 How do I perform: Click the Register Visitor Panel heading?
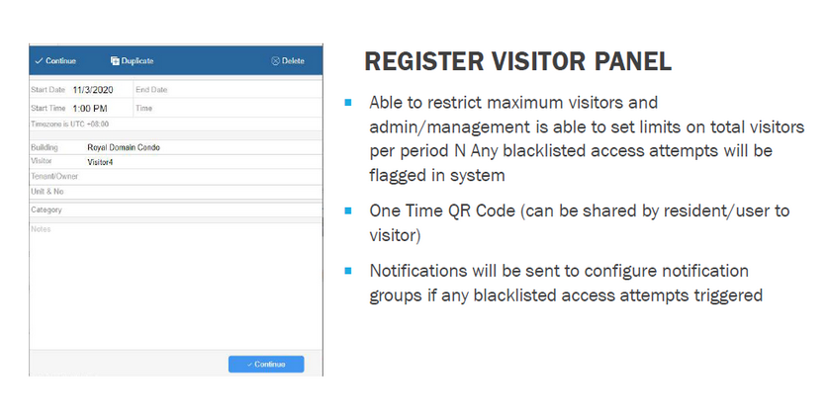click(x=517, y=61)
